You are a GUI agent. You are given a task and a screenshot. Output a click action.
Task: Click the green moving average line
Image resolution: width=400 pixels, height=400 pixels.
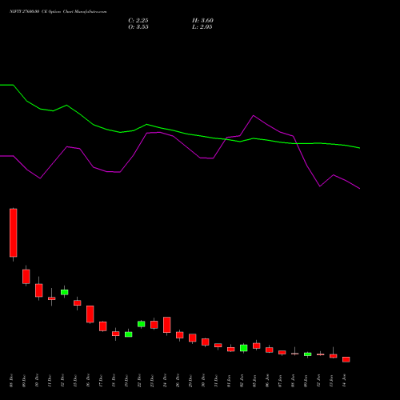186,134
